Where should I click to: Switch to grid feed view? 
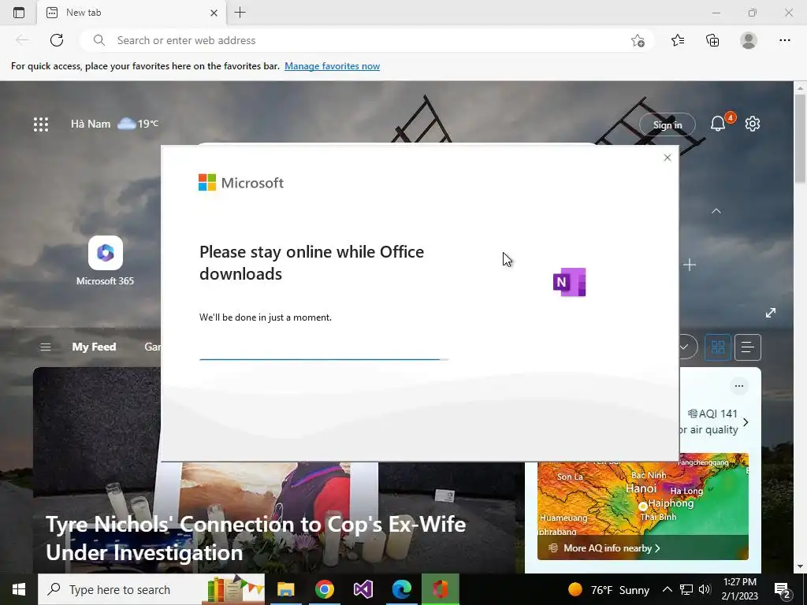pyautogui.click(x=718, y=347)
